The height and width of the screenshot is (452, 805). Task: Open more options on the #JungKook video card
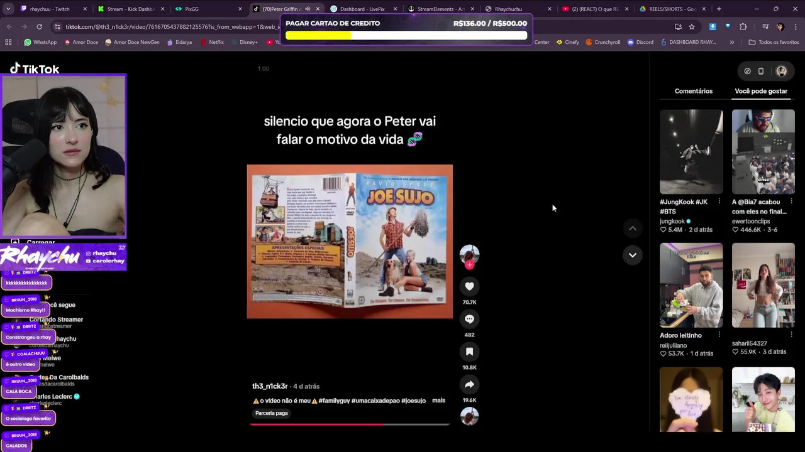[719, 202]
